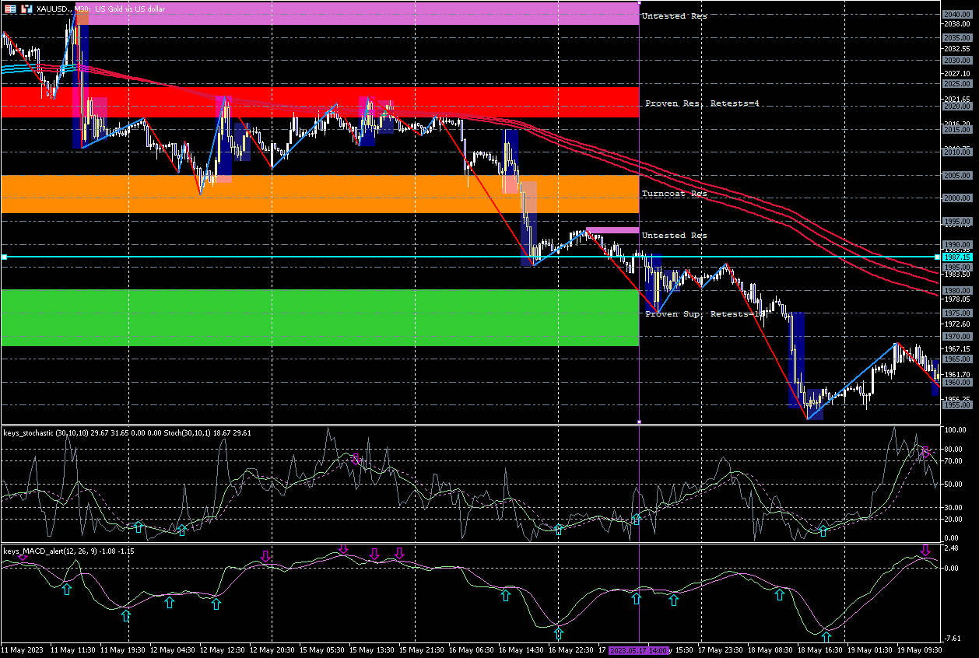
Task: Click the 2040.00 price level label
Action: 956,14
